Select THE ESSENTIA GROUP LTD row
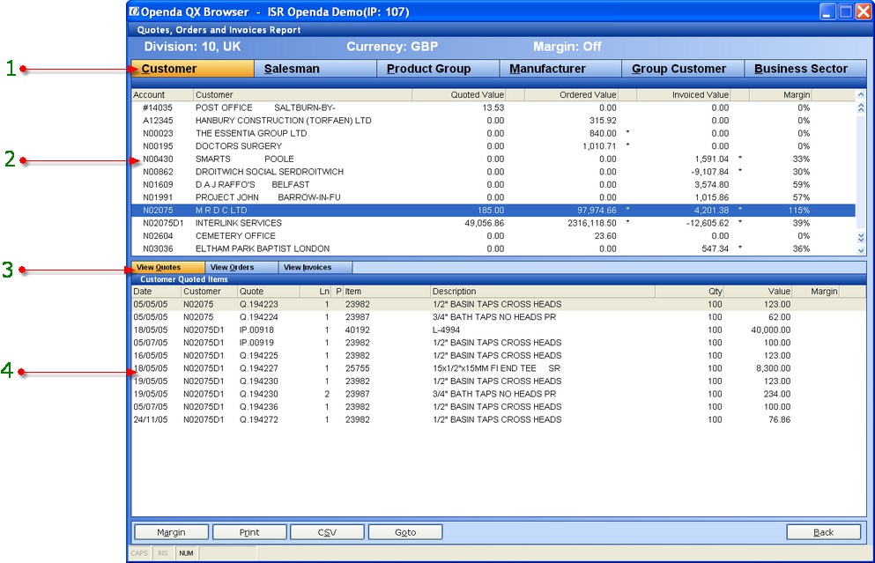This screenshot has width=875, height=563. pos(493,133)
